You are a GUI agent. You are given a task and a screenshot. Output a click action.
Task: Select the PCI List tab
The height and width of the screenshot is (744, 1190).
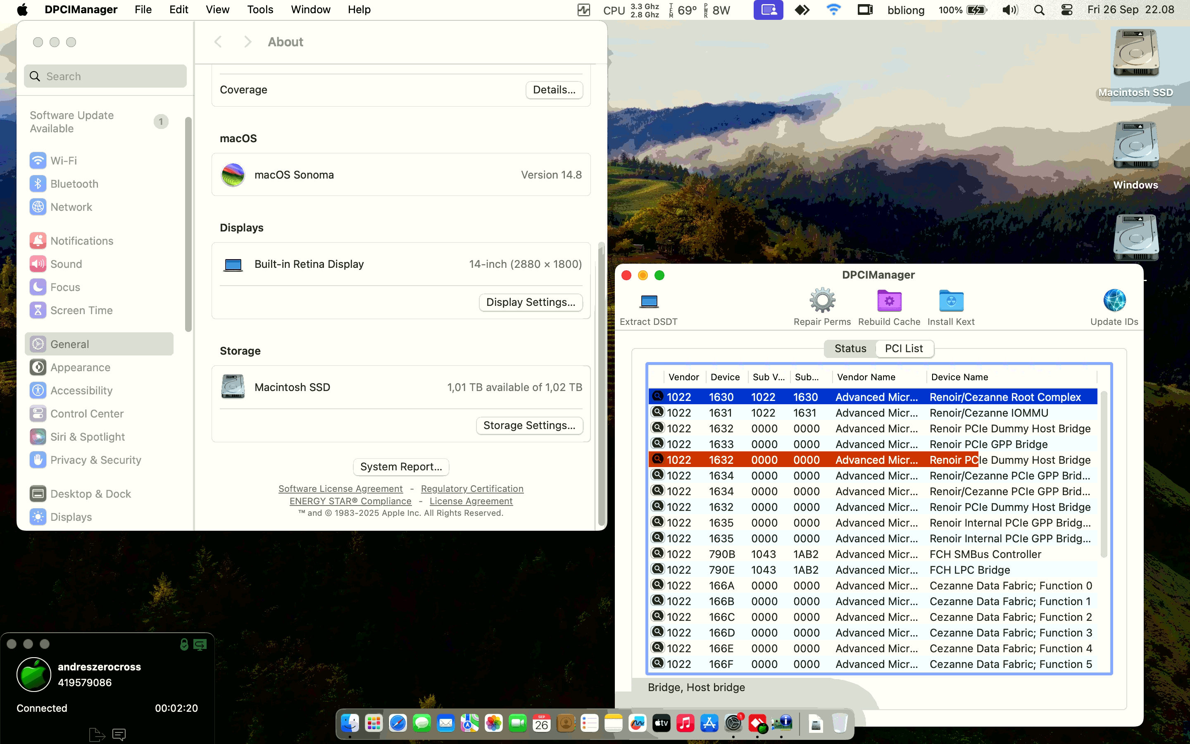(x=904, y=348)
